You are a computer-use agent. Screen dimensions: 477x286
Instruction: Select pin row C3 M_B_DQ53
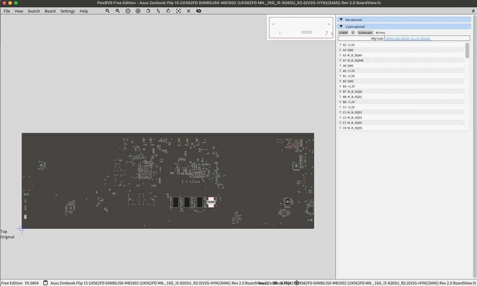[401, 118]
